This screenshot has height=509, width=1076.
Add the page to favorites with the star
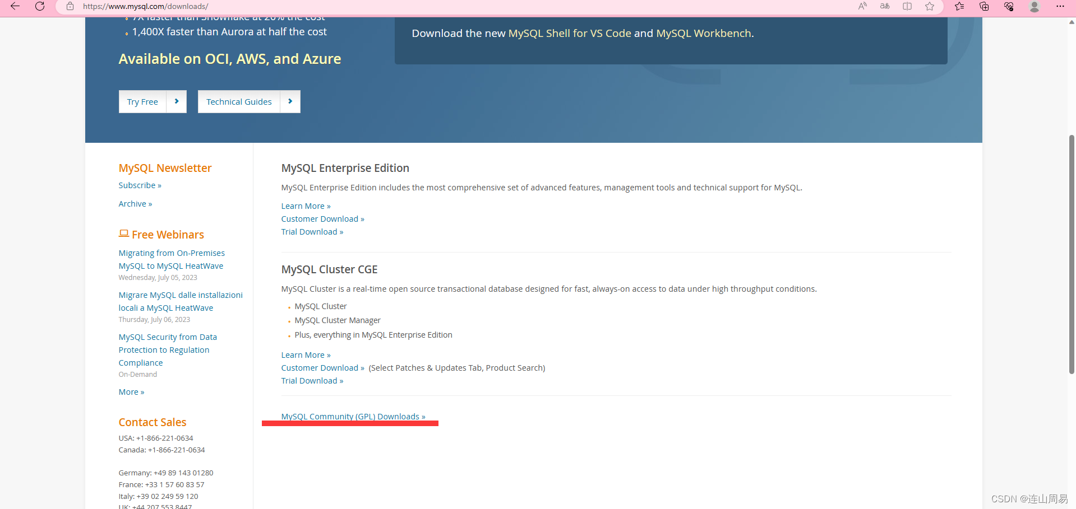click(x=930, y=6)
